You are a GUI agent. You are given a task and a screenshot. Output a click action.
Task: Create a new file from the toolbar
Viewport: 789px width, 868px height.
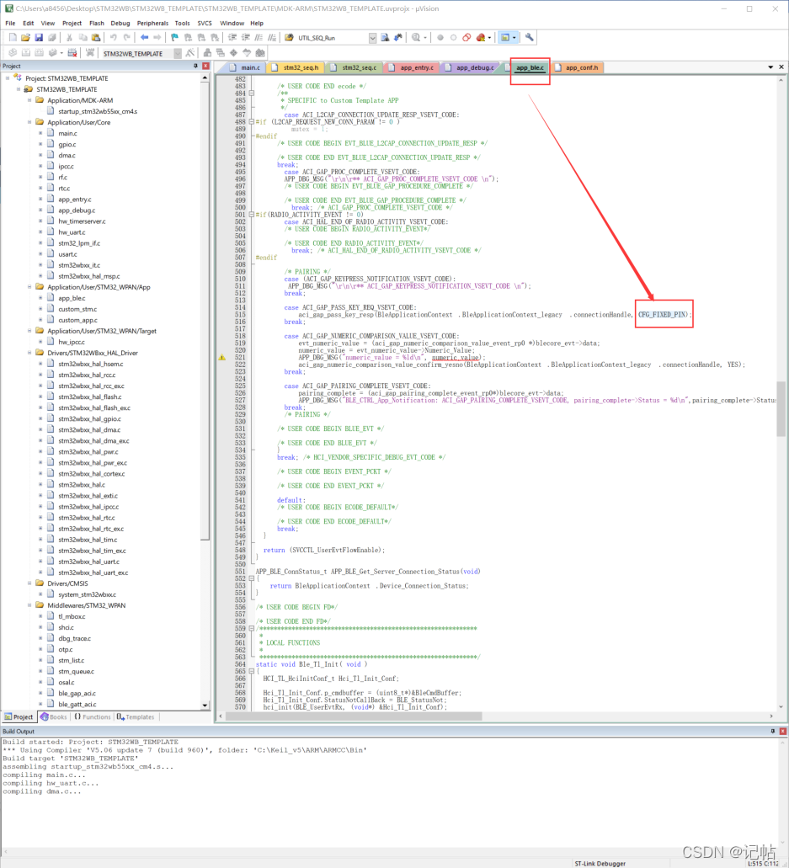[x=12, y=38]
